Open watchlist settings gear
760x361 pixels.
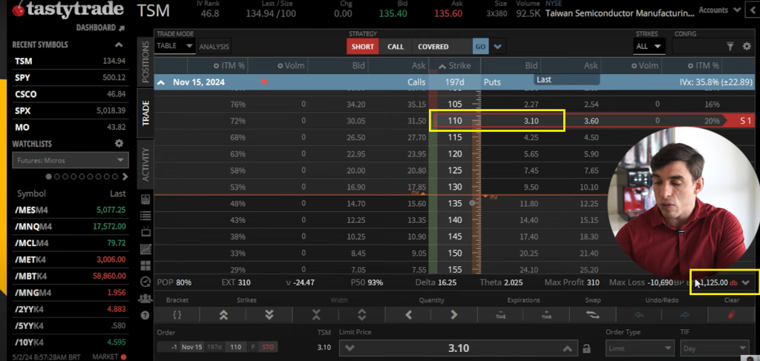[119, 144]
